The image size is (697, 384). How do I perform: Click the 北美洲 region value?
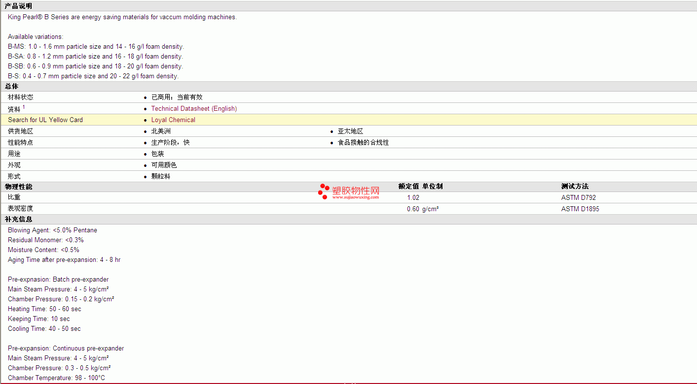(x=161, y=131)
